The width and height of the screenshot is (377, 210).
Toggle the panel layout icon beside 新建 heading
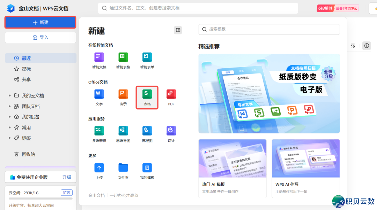click(x=178, y=30)
